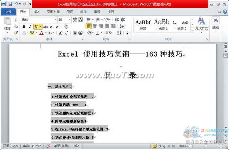Click the Numbering list icon
The height and width of the screenshot is (150, 229).
[x=97, y=20]
